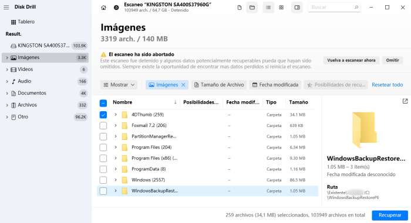Open Tamaño de Archivo filter
Image resolution: width=411 pixels, height=223 pixels.
coord(219,85)
